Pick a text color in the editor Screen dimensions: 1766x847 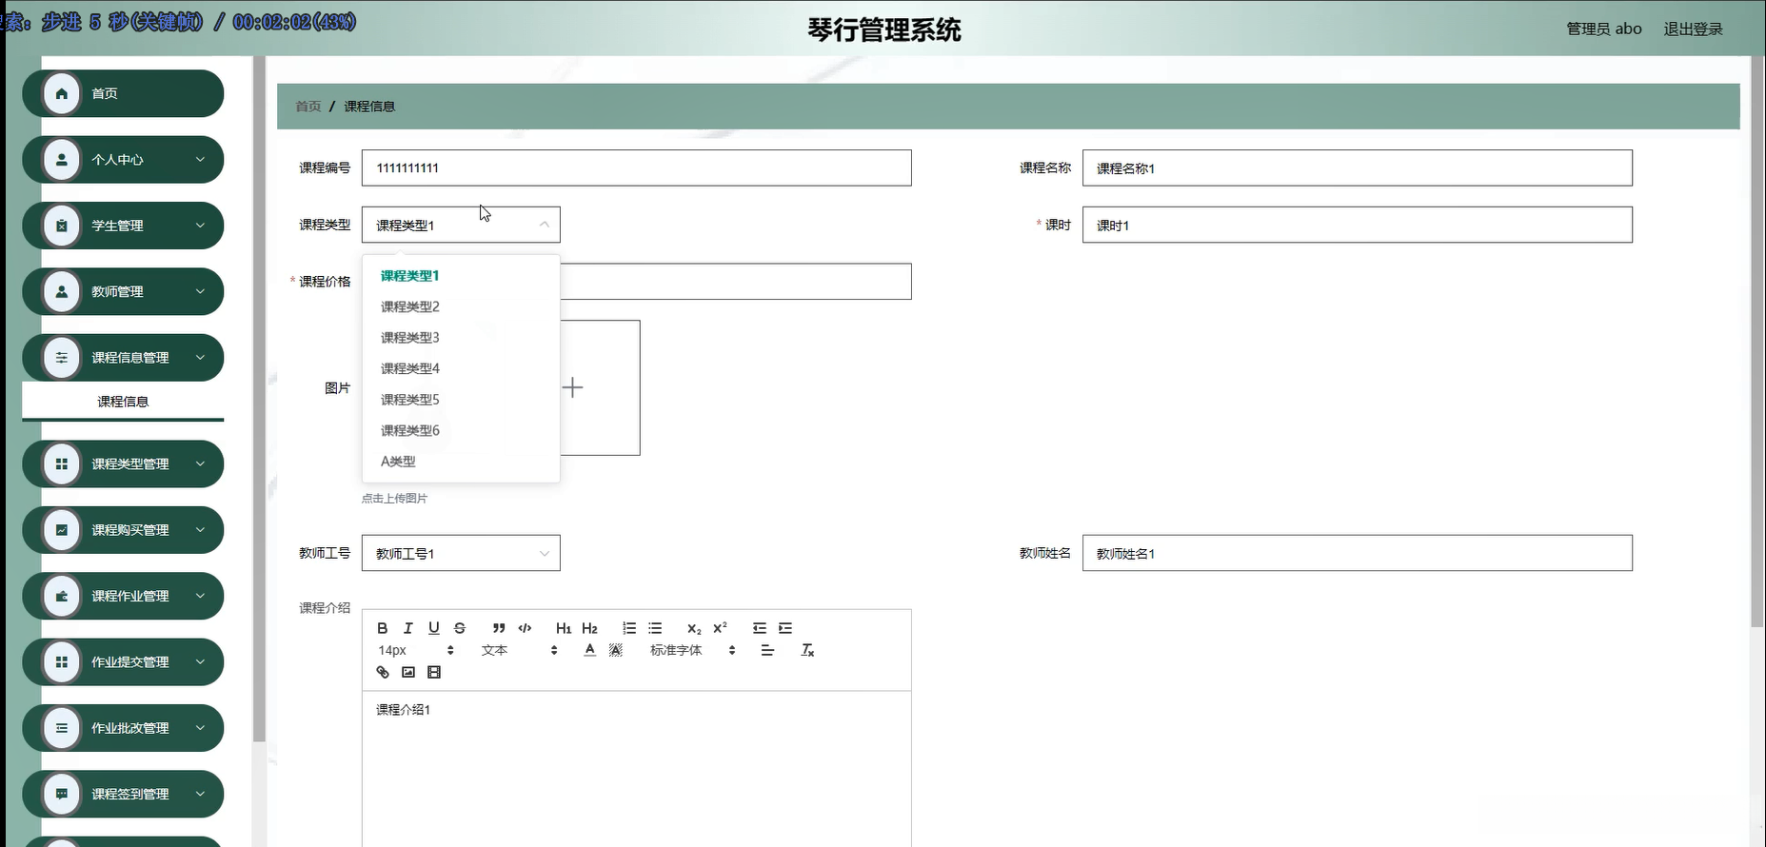point(590,650)
